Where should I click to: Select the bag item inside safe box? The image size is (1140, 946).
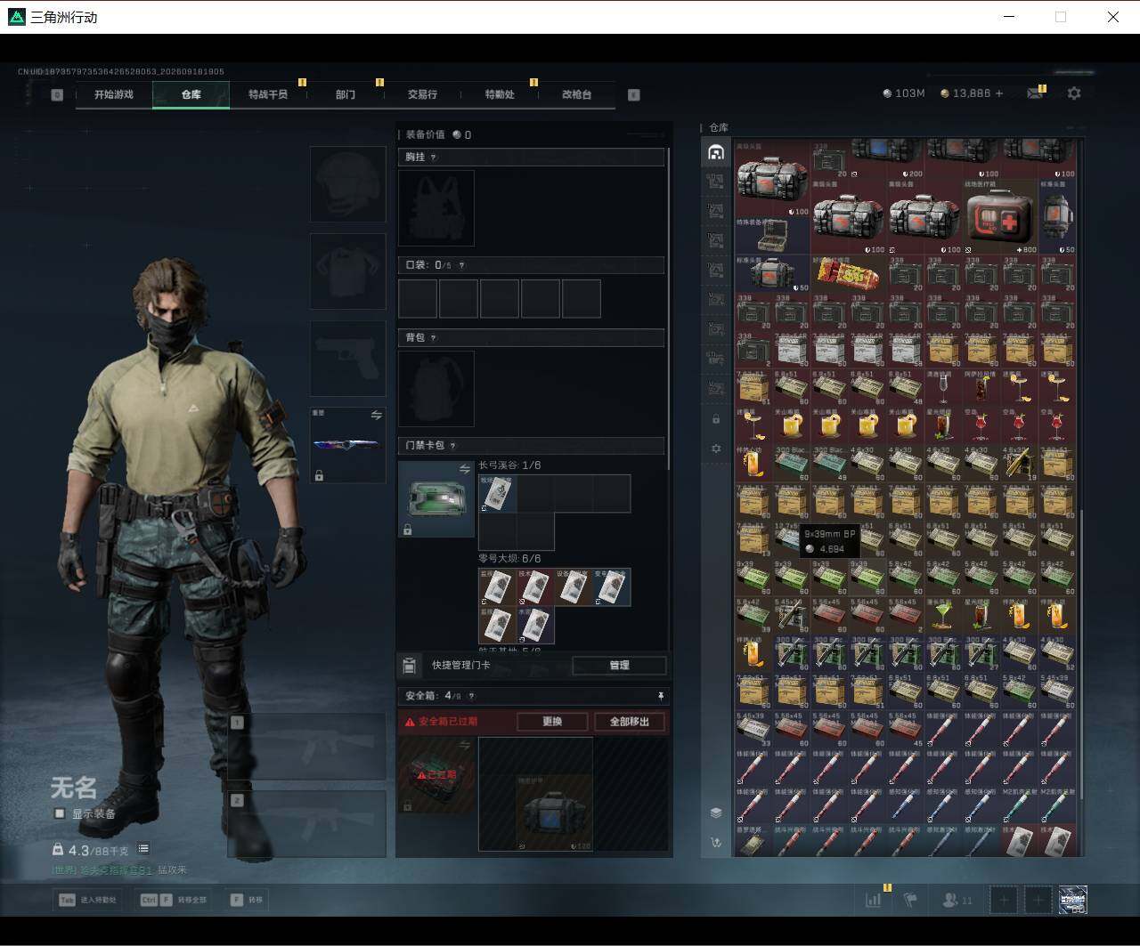pos(554,813)
